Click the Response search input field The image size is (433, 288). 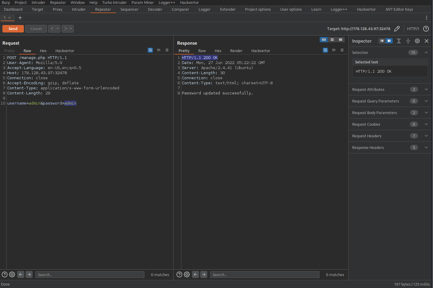tap(265, 275)
